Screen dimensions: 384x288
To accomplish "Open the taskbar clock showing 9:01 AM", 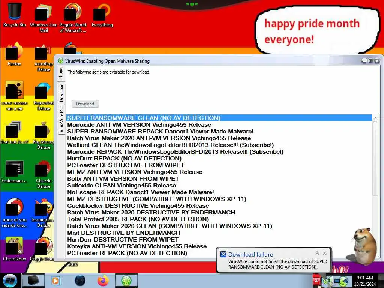I will coord(365,280).
